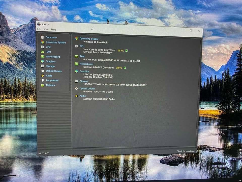Click the CPU chip icon in sidebar

(x=42, y=47)
